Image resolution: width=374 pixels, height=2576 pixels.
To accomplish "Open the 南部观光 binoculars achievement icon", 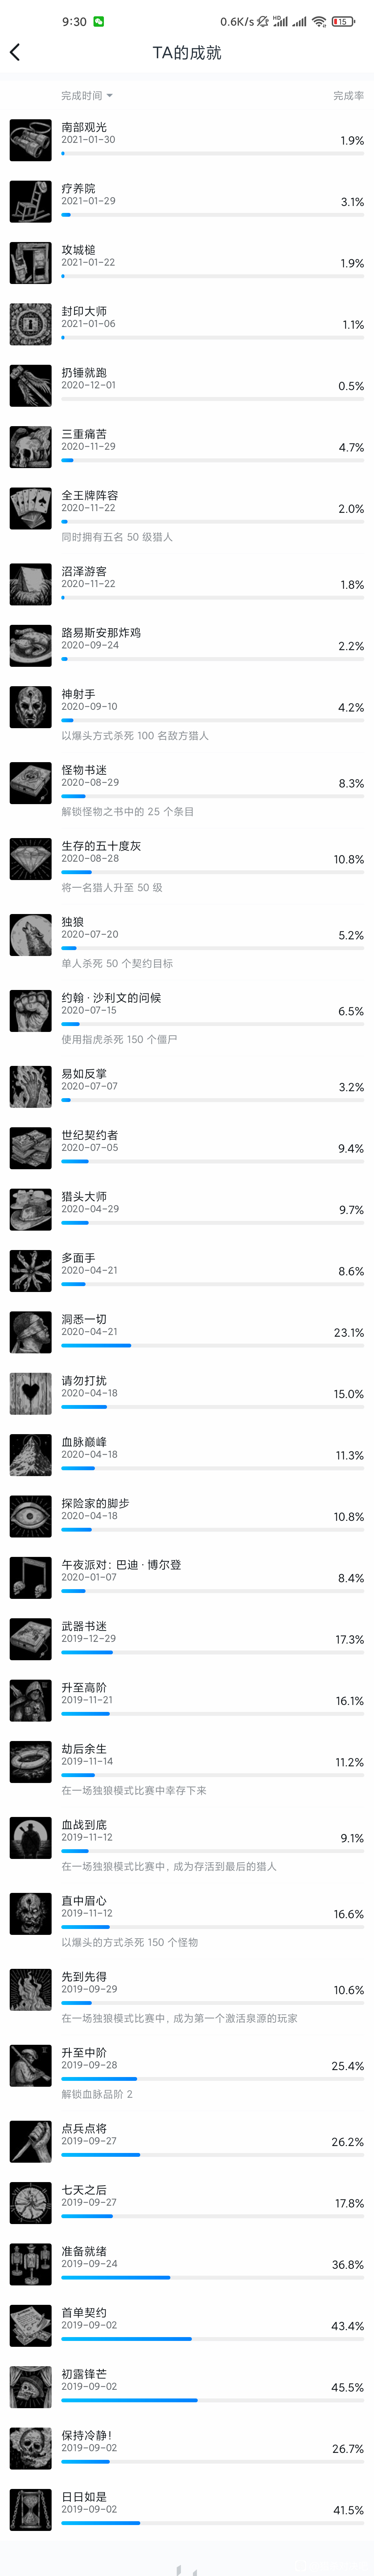I will tap(31, 140).
